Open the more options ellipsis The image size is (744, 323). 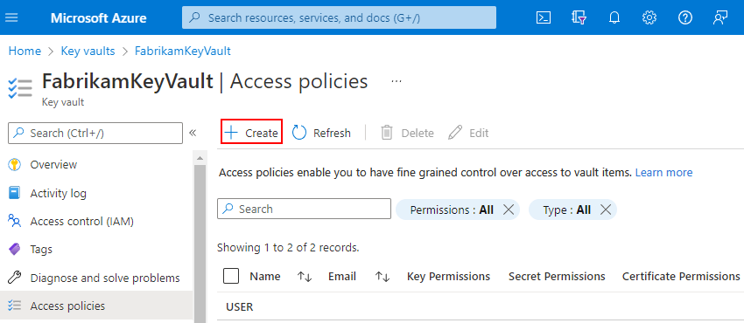click(397, 81)
